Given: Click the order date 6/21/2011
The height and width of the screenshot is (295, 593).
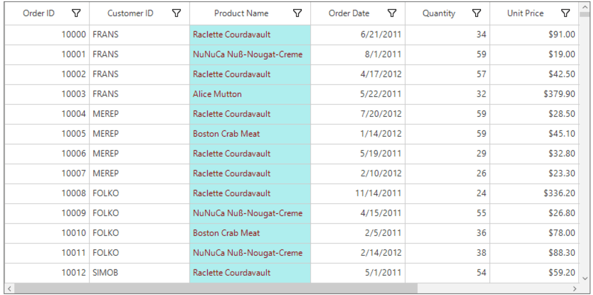Looking at the screenshot, I should tap(358, 35).
